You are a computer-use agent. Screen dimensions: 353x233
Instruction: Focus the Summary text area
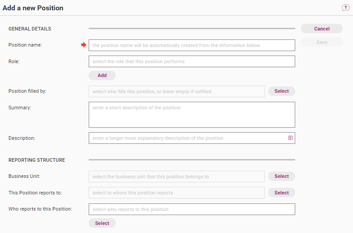click(192, 115)
